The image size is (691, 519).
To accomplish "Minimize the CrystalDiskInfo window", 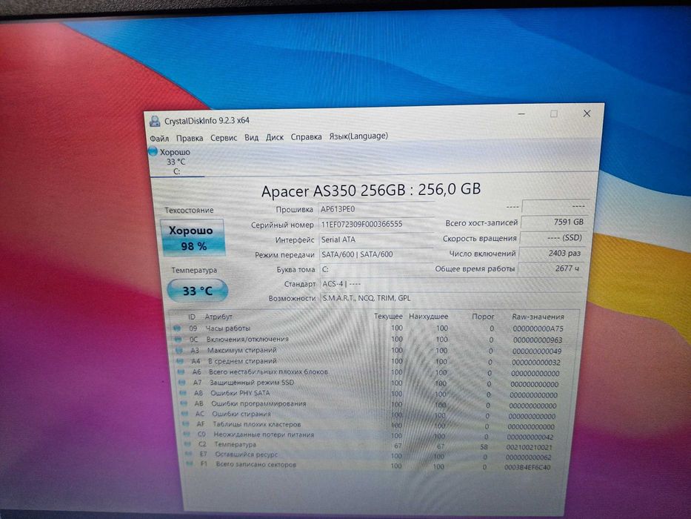I will (x=522, y=114).
